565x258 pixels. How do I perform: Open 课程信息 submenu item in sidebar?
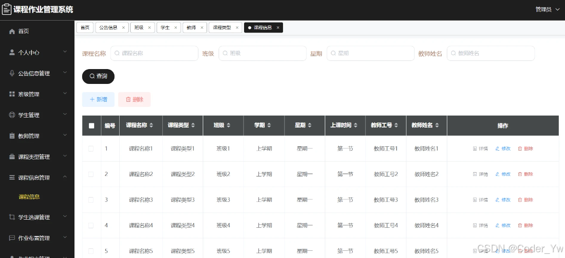tap(29, 197)
